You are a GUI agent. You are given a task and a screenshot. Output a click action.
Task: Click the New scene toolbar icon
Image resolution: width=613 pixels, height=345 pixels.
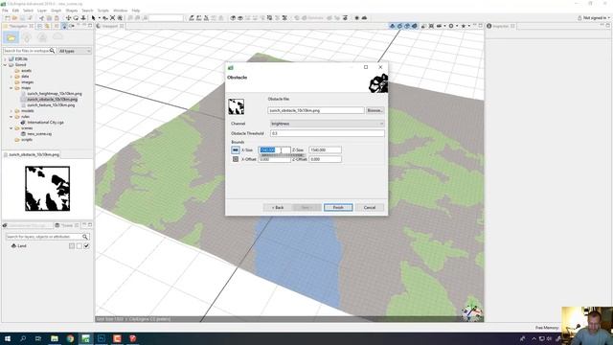pyautogui.click(x=7, y=18)
